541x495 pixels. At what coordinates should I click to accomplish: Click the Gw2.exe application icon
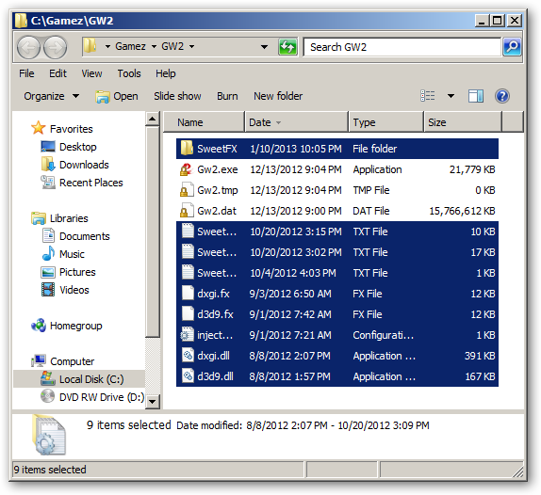point(186,169)
